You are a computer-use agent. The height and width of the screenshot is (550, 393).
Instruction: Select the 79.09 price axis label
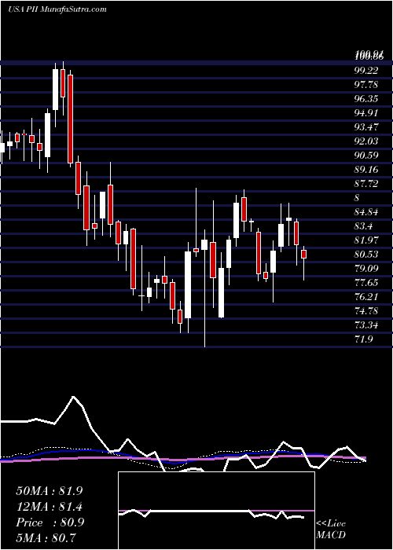[x=366, y=269]
